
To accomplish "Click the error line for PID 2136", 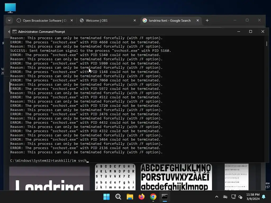I will [x=85, y=148].
